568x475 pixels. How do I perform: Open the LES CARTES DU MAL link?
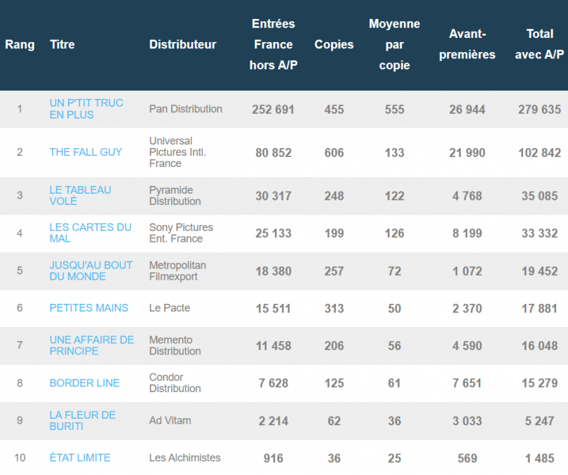coord(90,233)
